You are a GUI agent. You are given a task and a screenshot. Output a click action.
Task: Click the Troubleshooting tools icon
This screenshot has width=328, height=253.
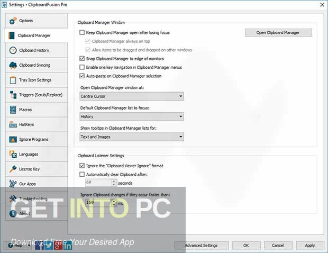[x=13, y=198]
